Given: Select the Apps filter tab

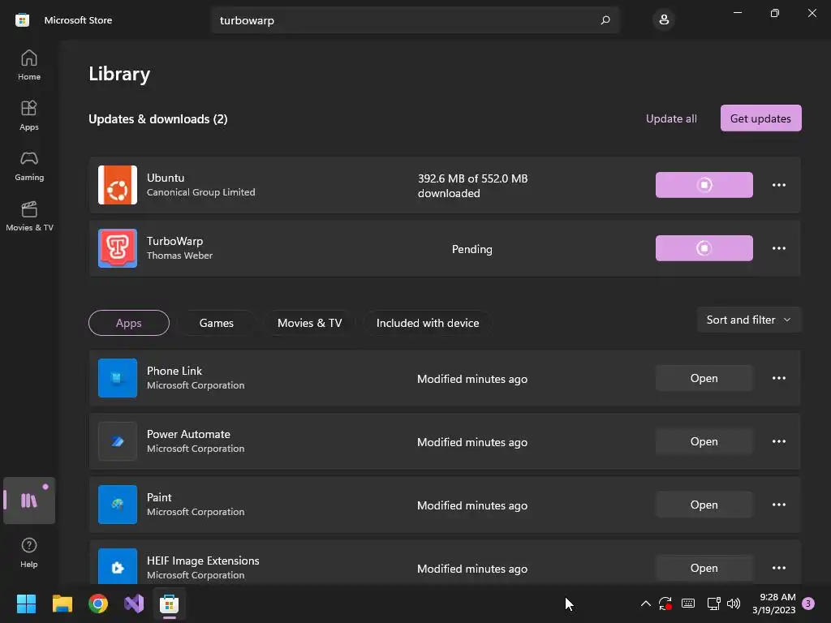Looking at the screenshot, I should [129, 323].
